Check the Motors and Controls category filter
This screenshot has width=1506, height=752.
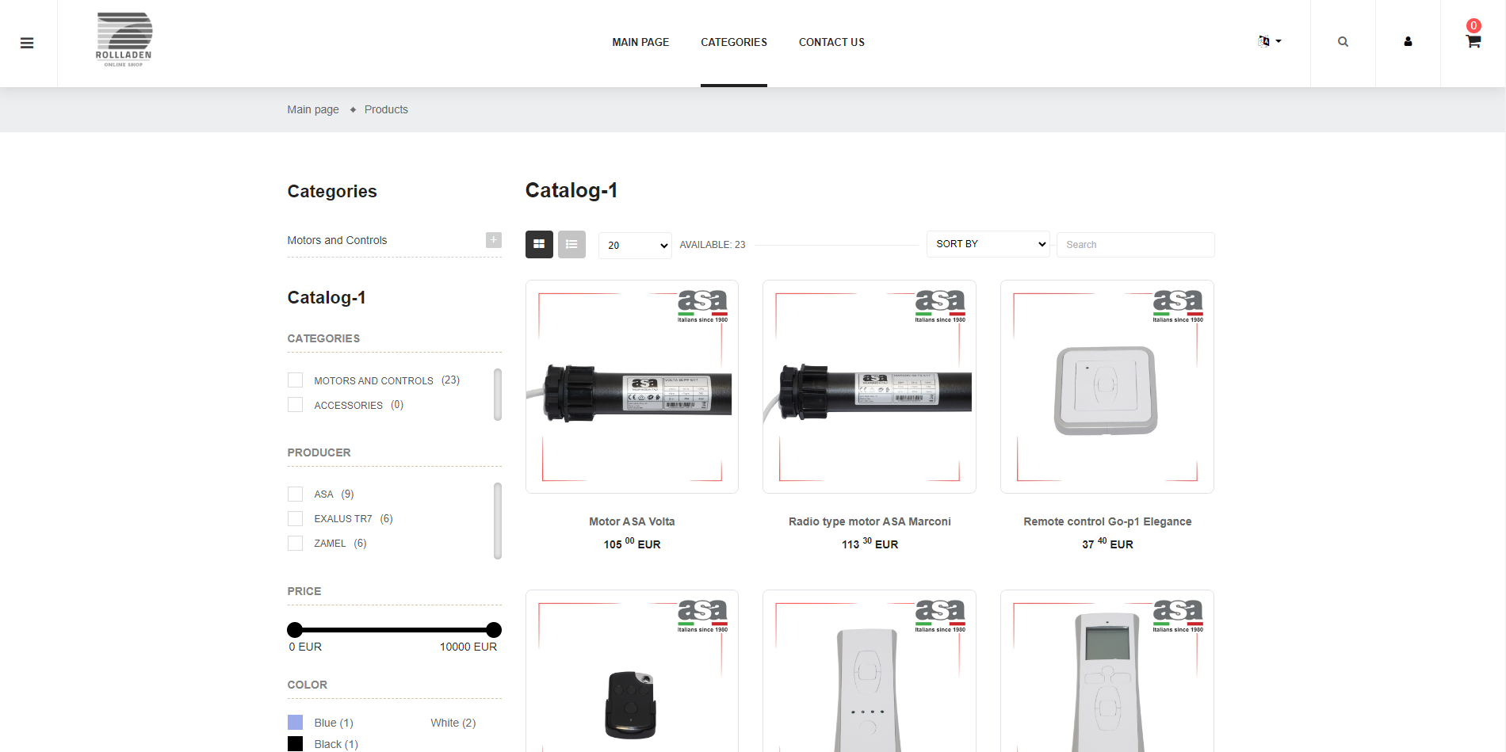point(296,380)
